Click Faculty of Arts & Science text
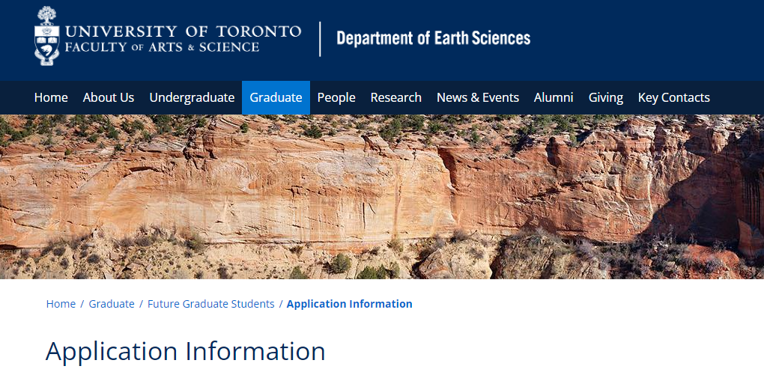The image size is (764, 390). 162,47
